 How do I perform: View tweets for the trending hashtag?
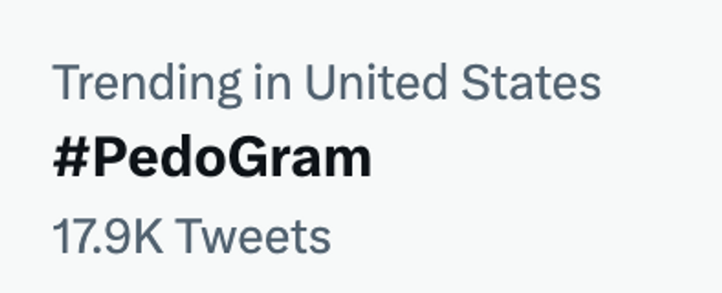coord(212,158)
